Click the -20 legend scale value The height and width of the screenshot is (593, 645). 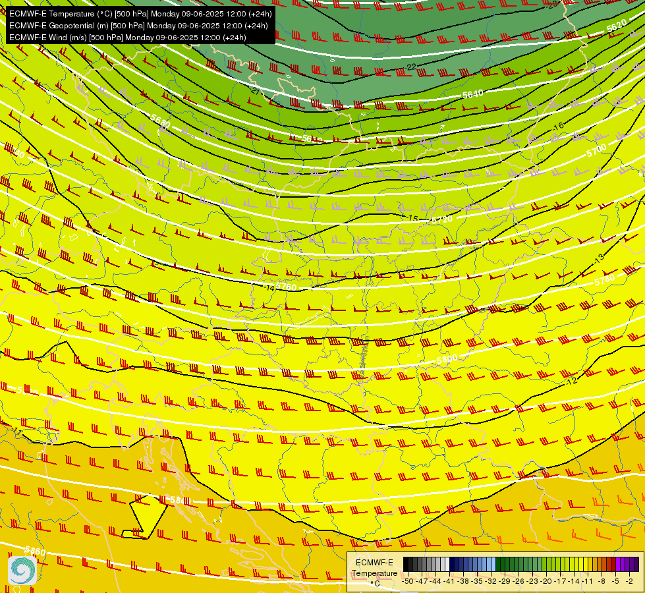546,582
